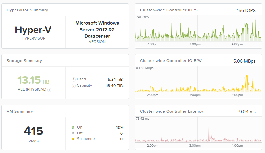265x153 pixels.
Task: Open the Cluster-wide Controller IO B/W chart
Action: coord(198,79)
